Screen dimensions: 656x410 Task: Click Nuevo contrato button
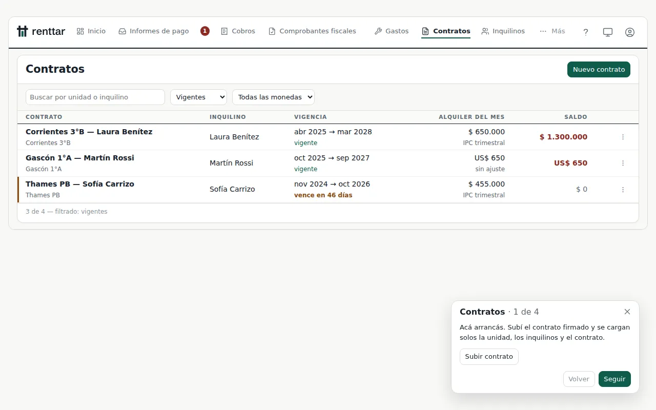tap(599, 70)
